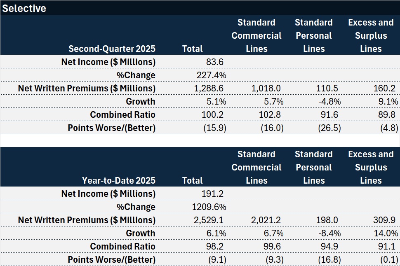The image size is (400, 266).
Task: Click the combined ratio 89.8 cell
Action: 387,114
